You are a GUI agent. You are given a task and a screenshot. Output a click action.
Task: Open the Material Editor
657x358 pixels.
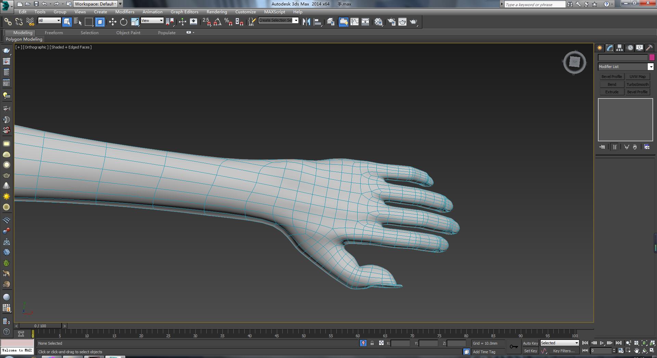[378, 22]
